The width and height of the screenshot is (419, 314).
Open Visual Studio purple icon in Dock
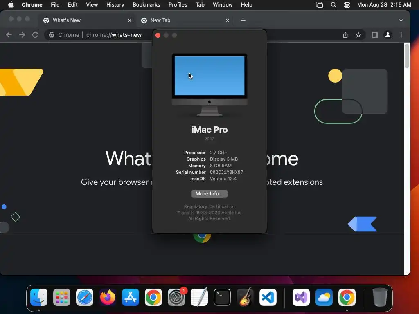click(301, 297)
